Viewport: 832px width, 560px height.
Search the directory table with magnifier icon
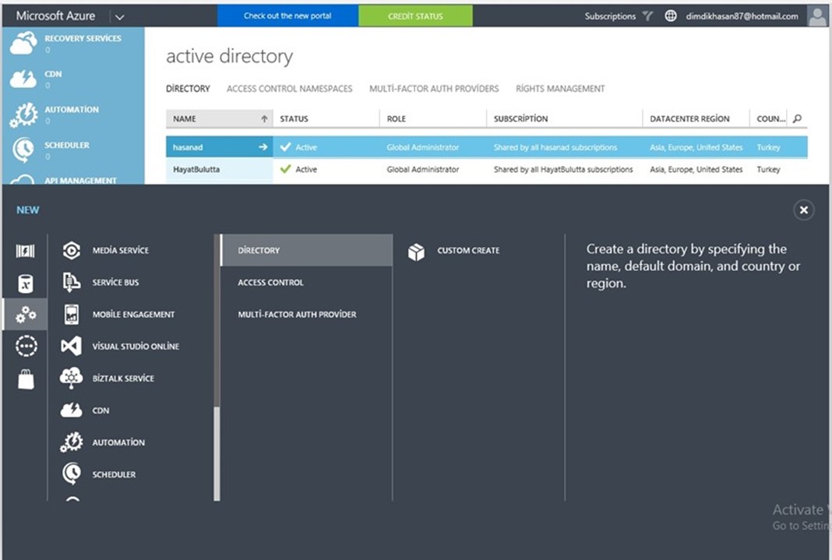tap(797, 119)
